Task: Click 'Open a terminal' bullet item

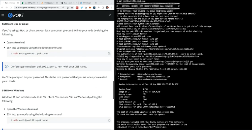Action: tap(16, 42)
